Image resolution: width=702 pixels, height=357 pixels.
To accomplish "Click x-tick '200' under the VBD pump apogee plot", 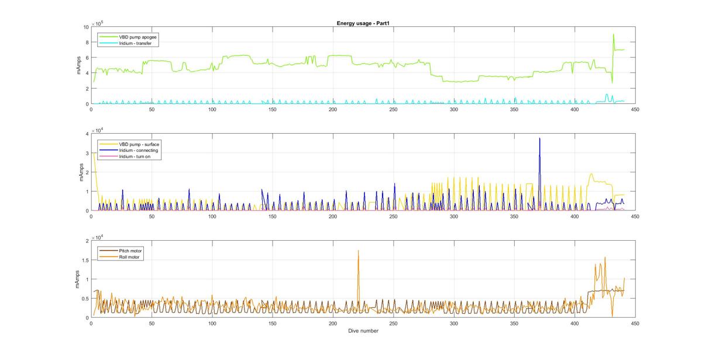I will click(x=333, y=109).
